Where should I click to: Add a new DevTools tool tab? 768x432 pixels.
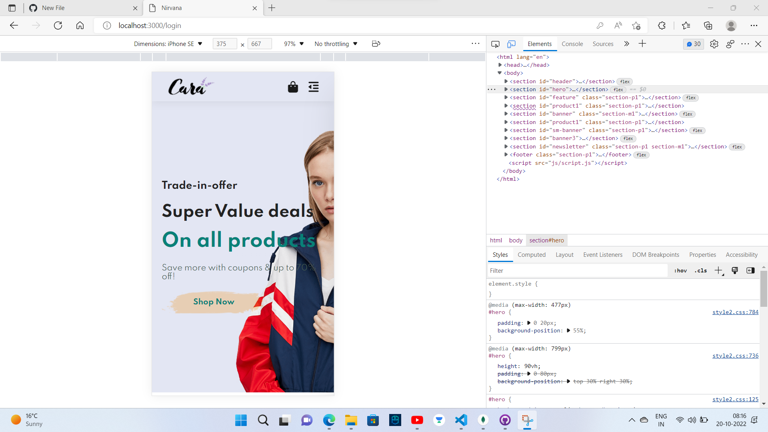coord(642,44)
